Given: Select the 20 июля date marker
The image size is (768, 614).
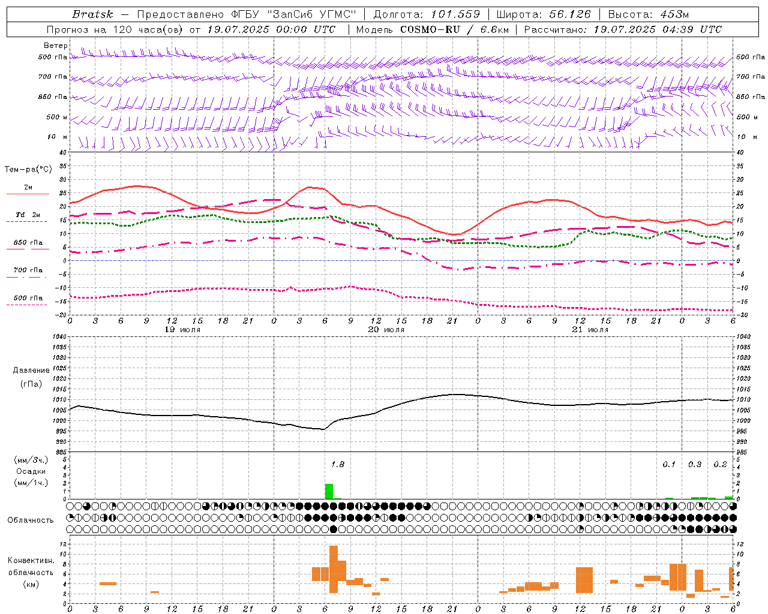Looking at the screenshot, I should pos(386,330).
